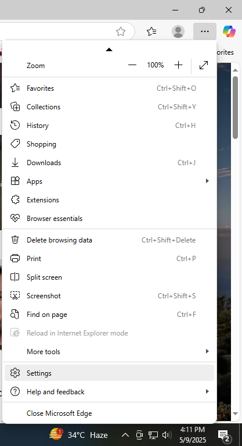Image resolution: width=242 pixels, height=446 pixels.
Task: Open the notification center icon
Action: click(225, 436)
